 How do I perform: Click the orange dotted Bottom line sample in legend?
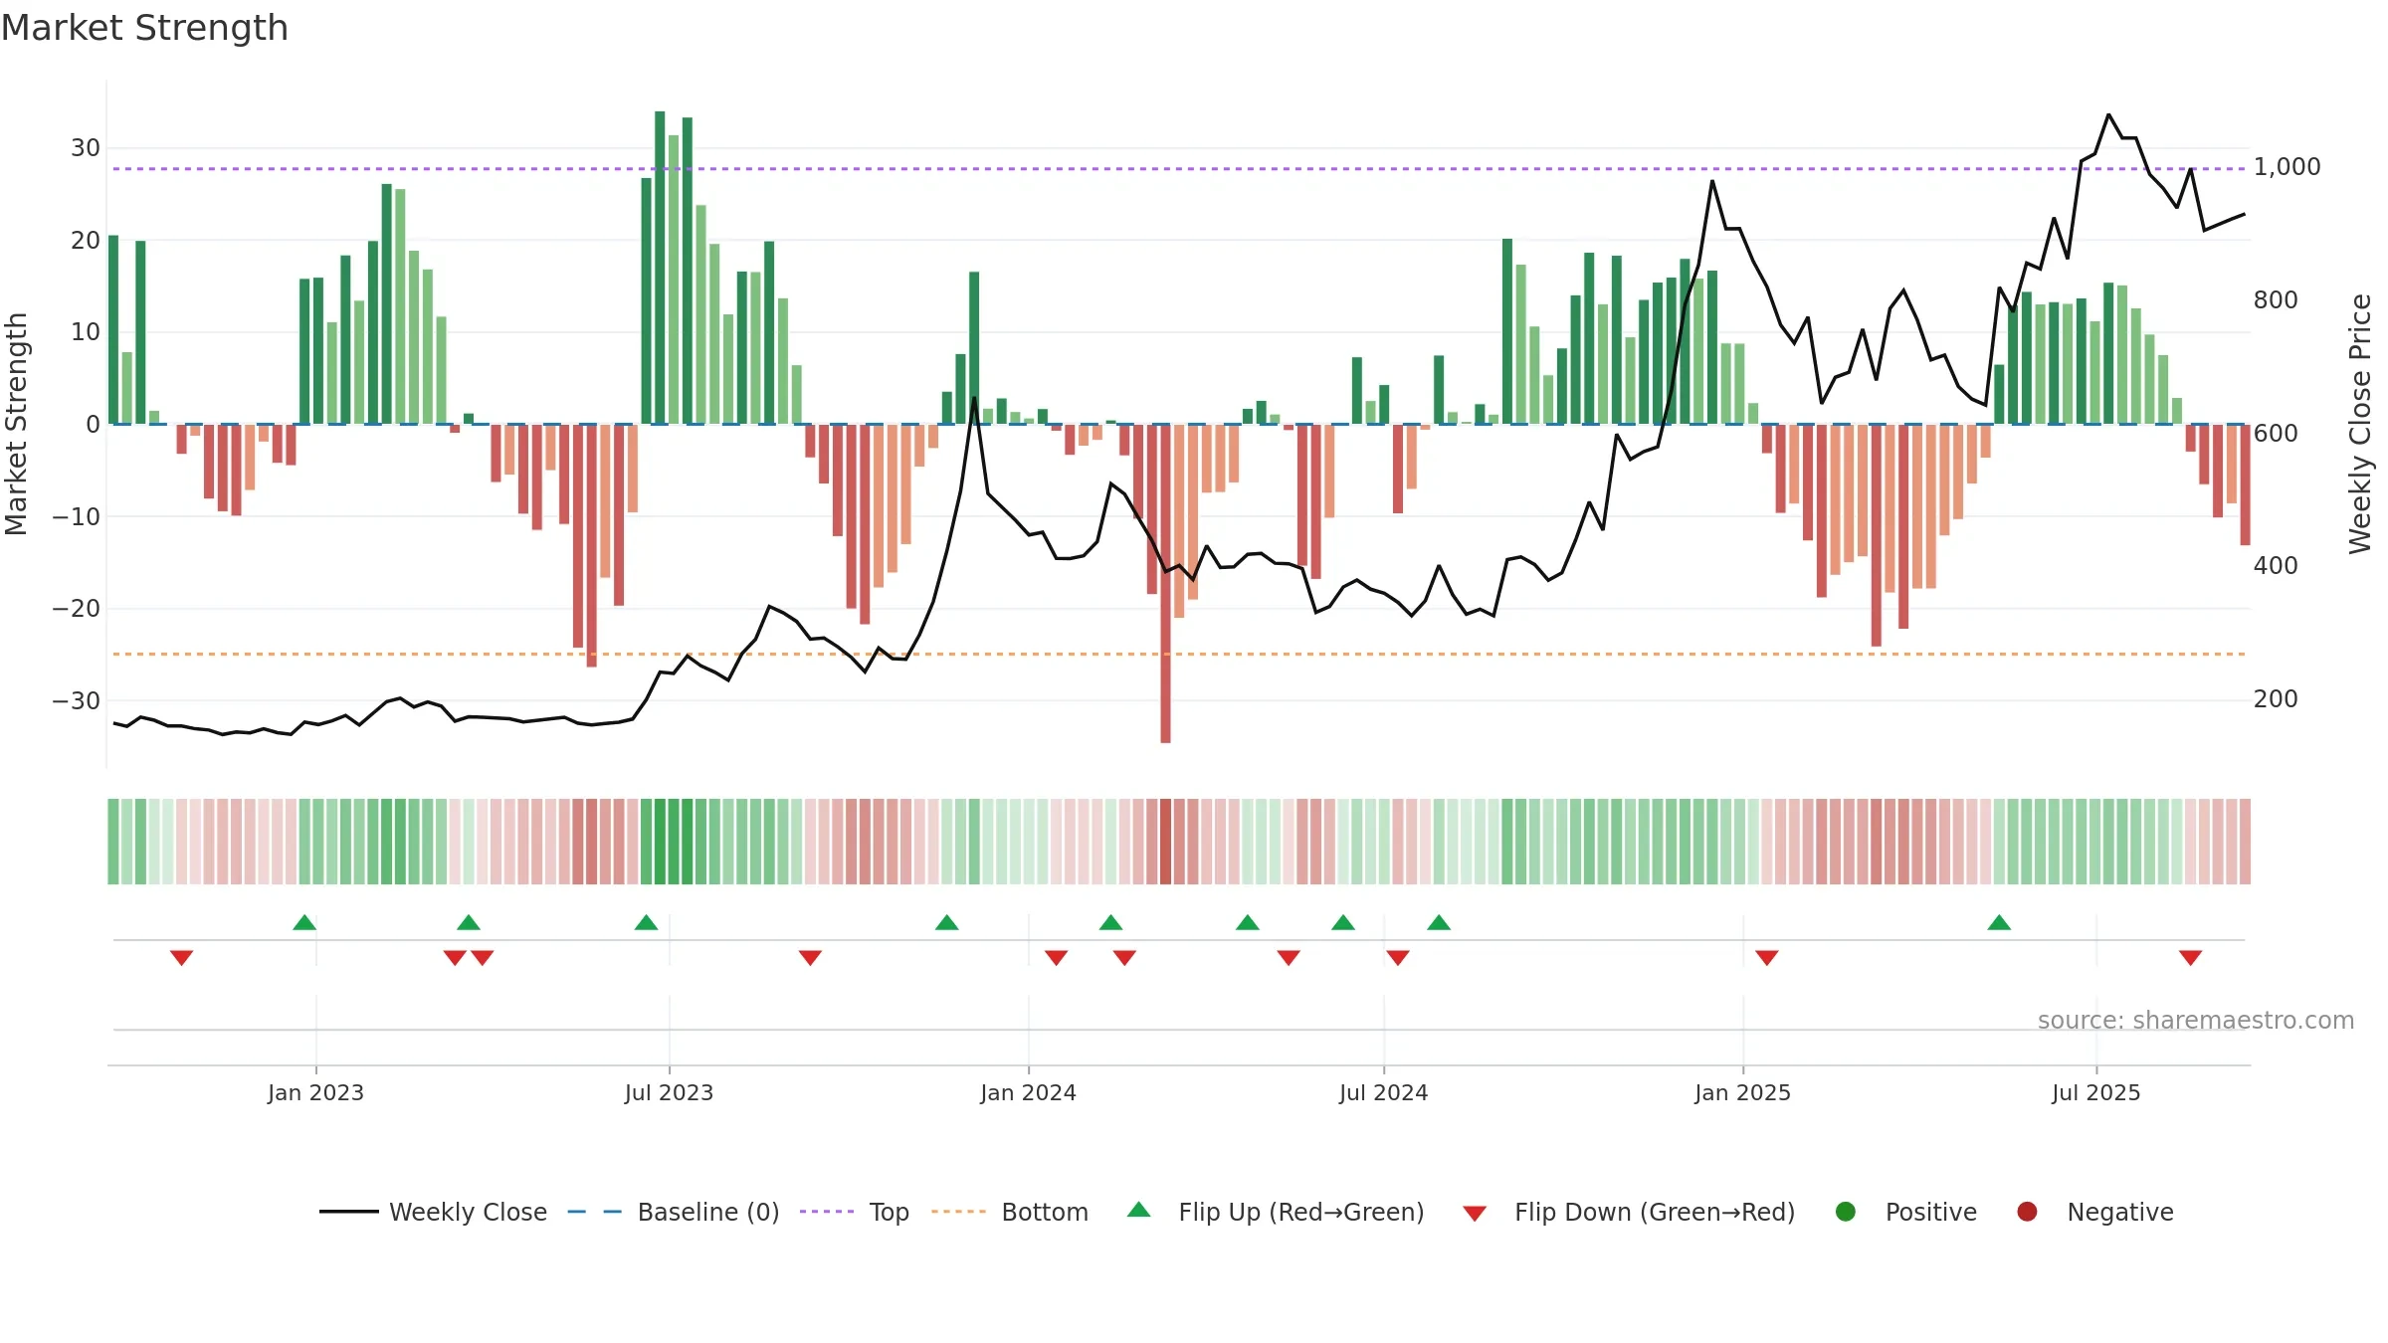(958, 1212)
